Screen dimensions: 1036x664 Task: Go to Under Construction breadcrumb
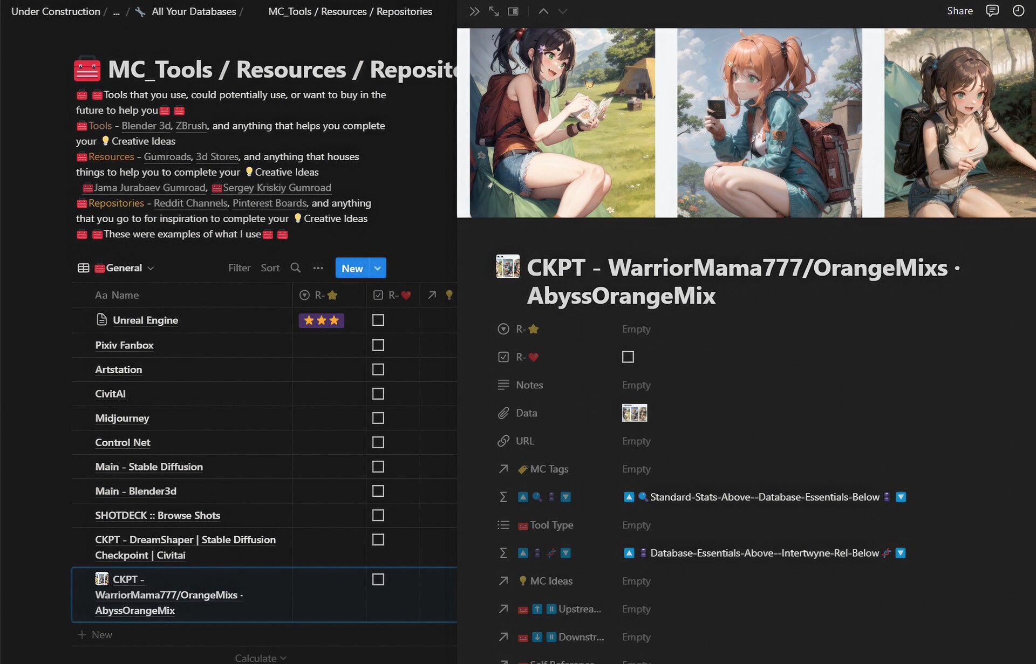point(56,11)
